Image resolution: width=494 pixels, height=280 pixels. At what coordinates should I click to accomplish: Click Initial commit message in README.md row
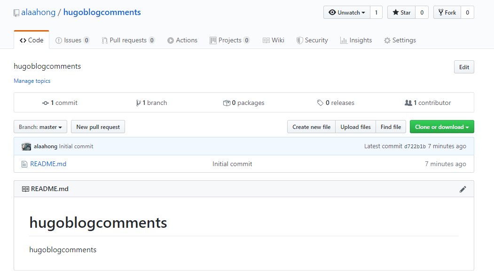(232, 164)
